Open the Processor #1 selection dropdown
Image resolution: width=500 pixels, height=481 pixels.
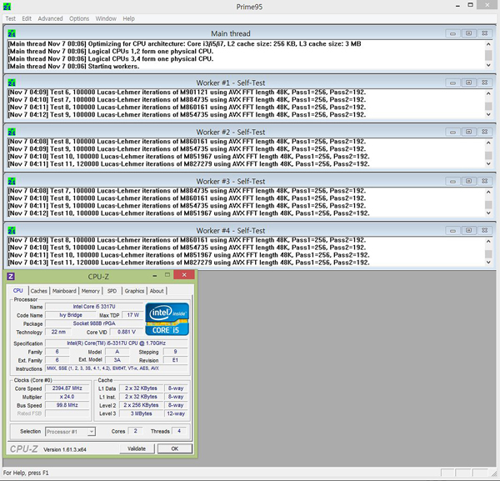tap(70, 432)
